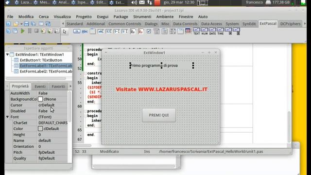Select the arrow selection tool in palette
The height and width of the screenshot is (175, 311).
(65, 31)
